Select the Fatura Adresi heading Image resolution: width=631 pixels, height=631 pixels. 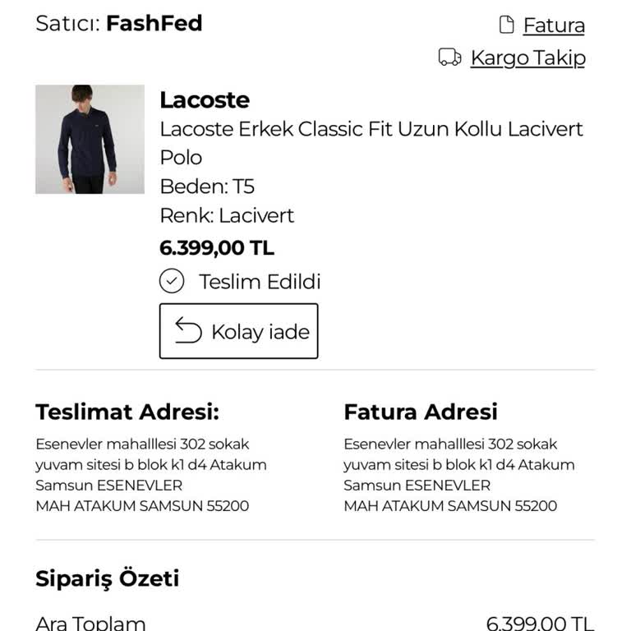(421, 412)
